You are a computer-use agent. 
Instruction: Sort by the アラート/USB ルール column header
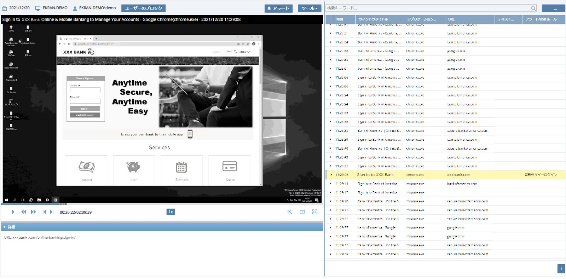click(x=543, y=19)
